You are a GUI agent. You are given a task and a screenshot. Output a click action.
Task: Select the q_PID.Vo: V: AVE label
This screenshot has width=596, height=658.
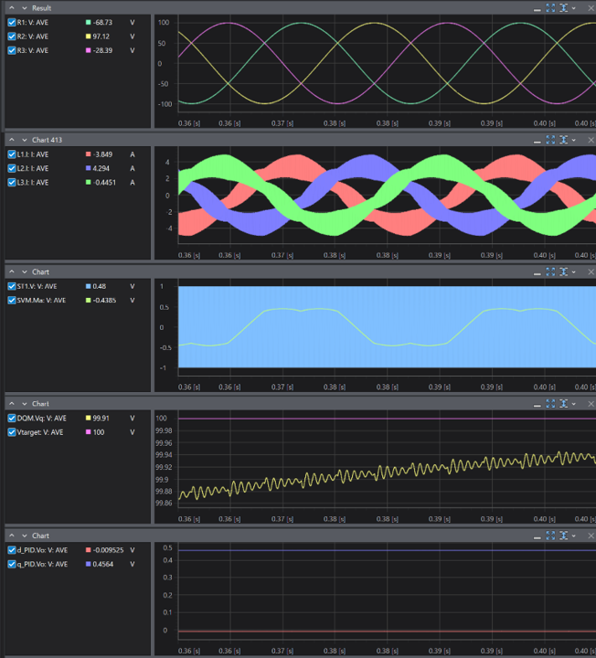[46, 564]
